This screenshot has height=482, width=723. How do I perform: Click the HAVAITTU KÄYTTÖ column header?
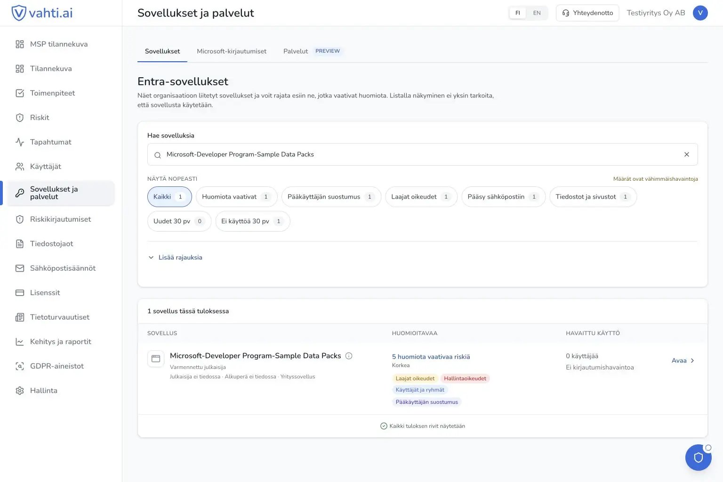point(593,333)
